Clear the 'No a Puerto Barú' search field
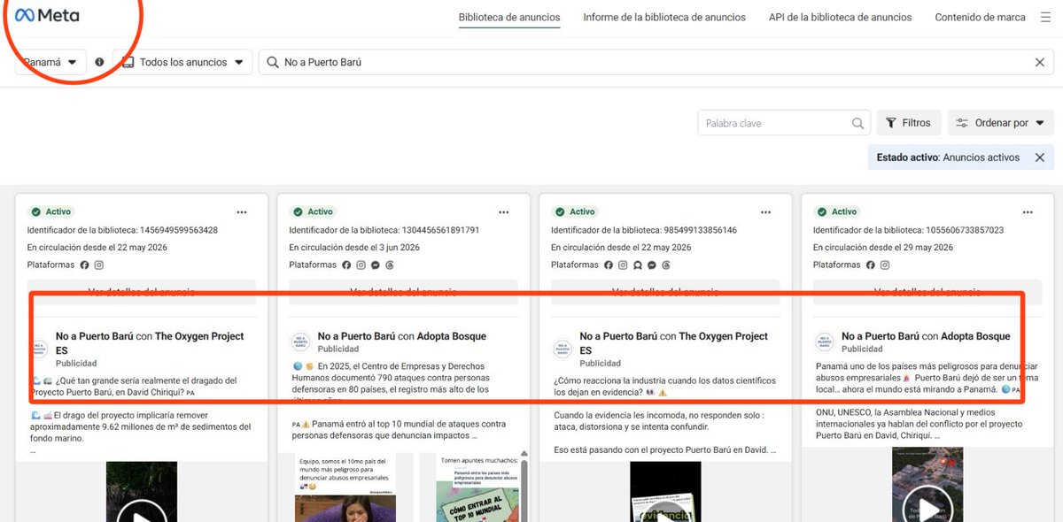The width and height of the screenshot is (1063, 522). (1040, 62)
